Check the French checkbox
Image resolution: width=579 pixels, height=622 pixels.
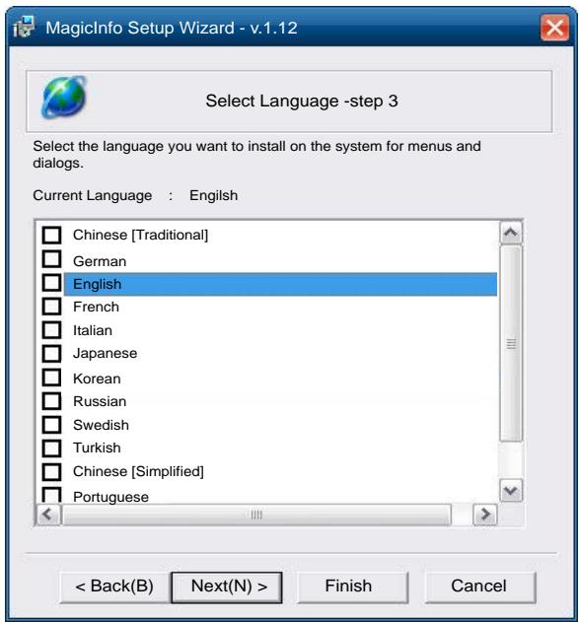[51, 307]
